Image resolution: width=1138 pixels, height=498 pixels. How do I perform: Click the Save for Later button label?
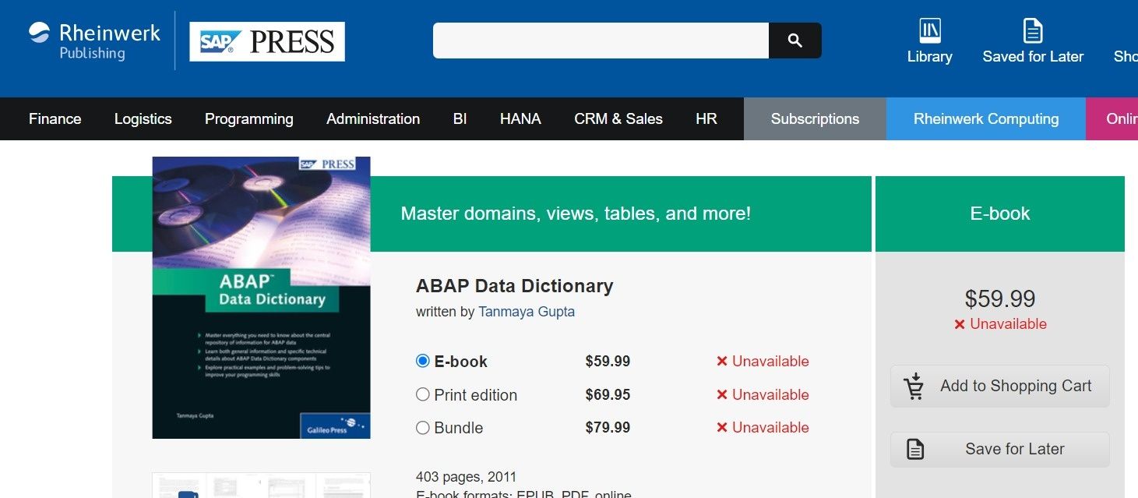coord(1015,449)
